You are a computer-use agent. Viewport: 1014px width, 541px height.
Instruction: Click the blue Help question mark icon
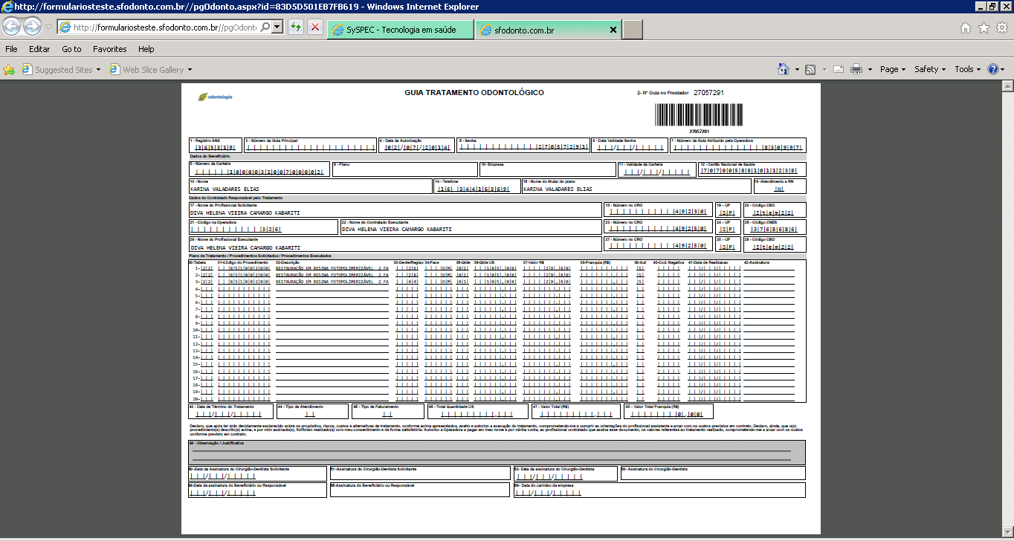click(993, 69)
